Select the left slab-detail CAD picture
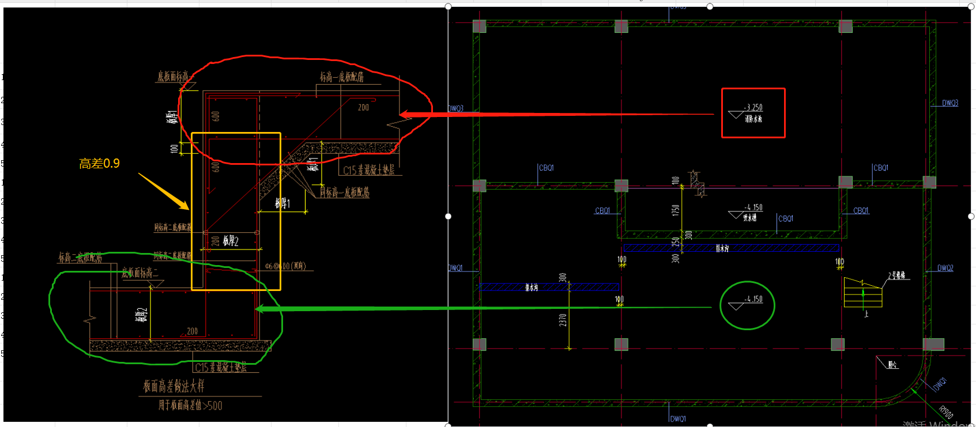Screen dimensions: 976x427 click(225, 214)
